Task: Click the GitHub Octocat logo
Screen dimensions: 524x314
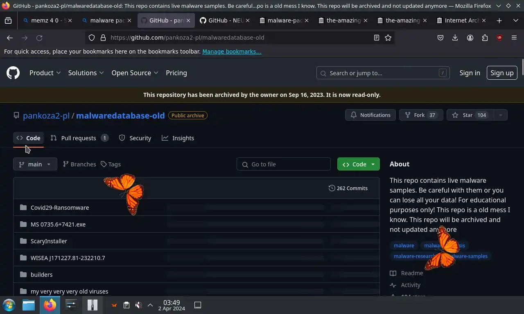Action: click(x=13, y=73)
